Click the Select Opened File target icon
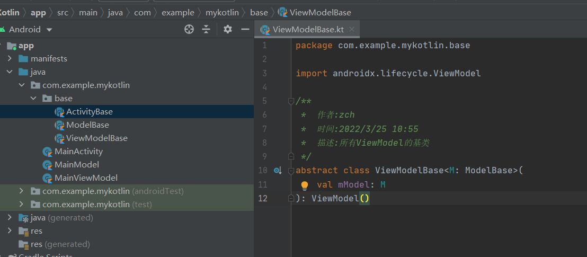 point(189,30)
